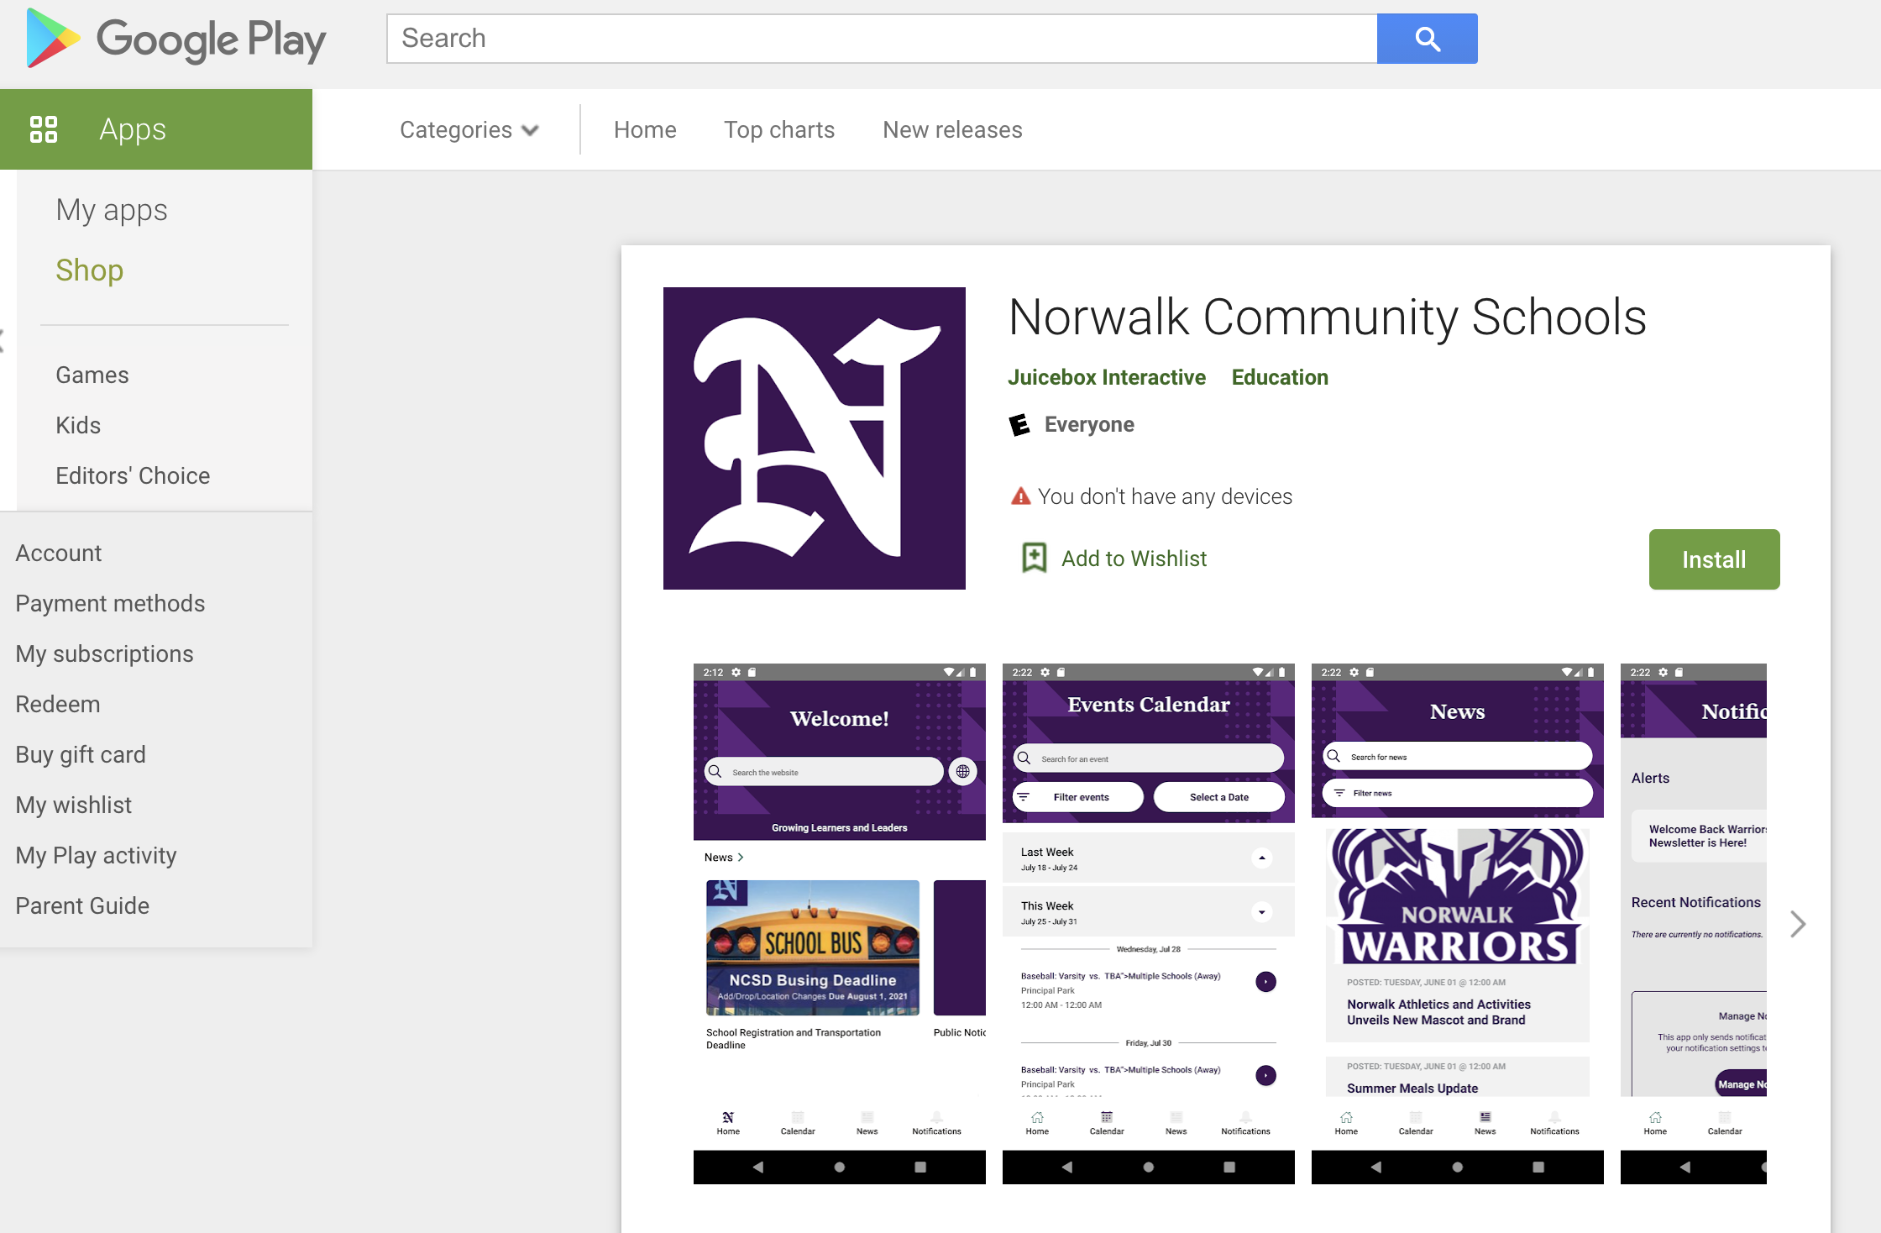1881x1233 pixels.
Task: Open My subscriptions
Action: point(104,653)
